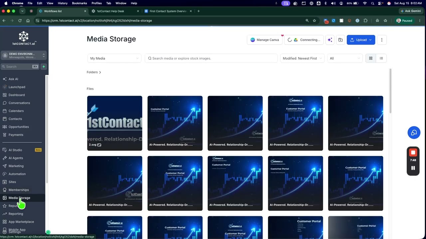Open Marketing in sidebar
The image size is (426, 239).
pyautogui.click(x=16, y=166)
